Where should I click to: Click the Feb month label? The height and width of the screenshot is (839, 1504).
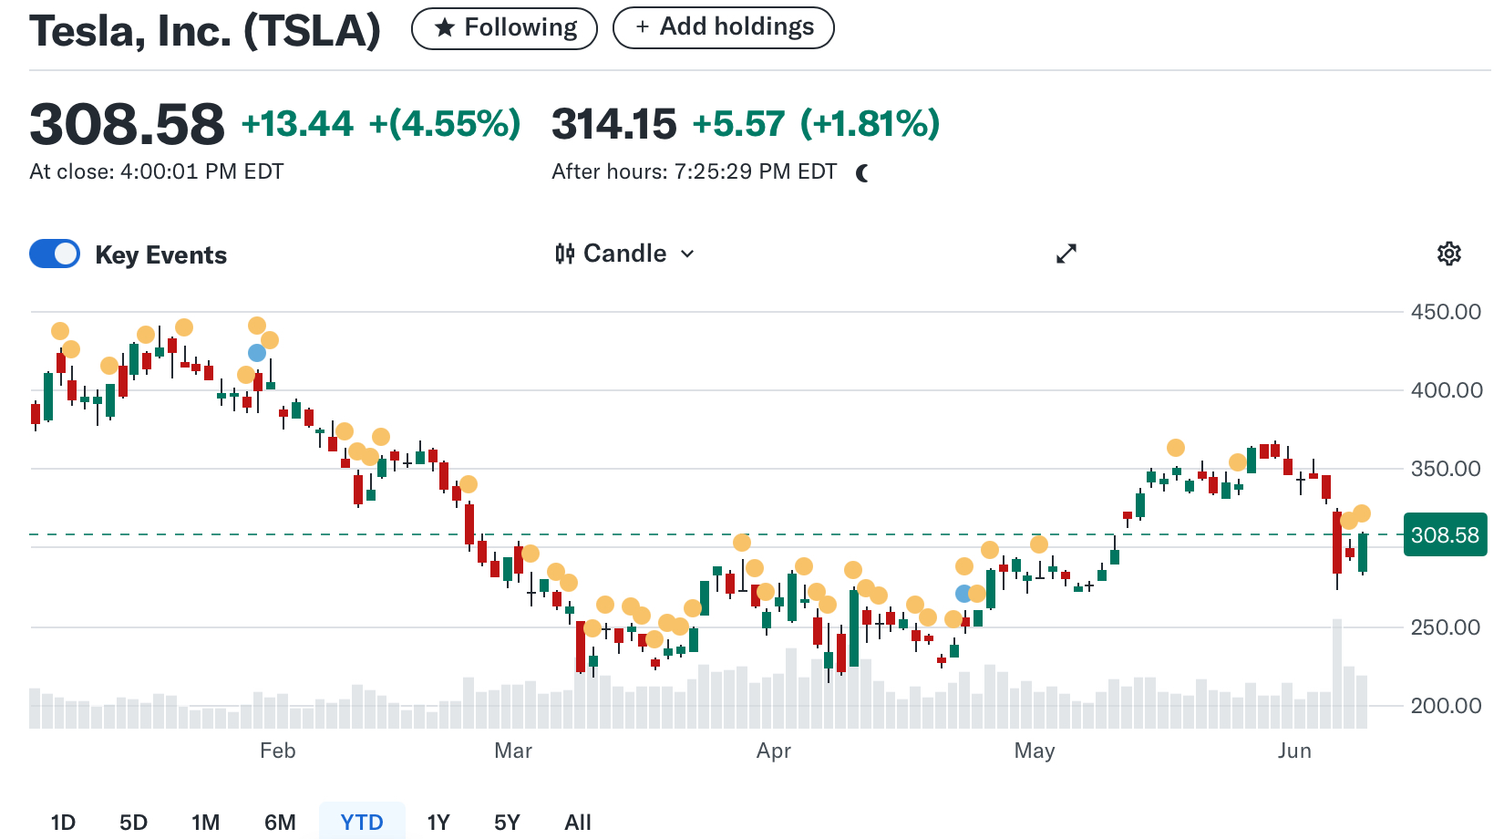pos(278,751)
